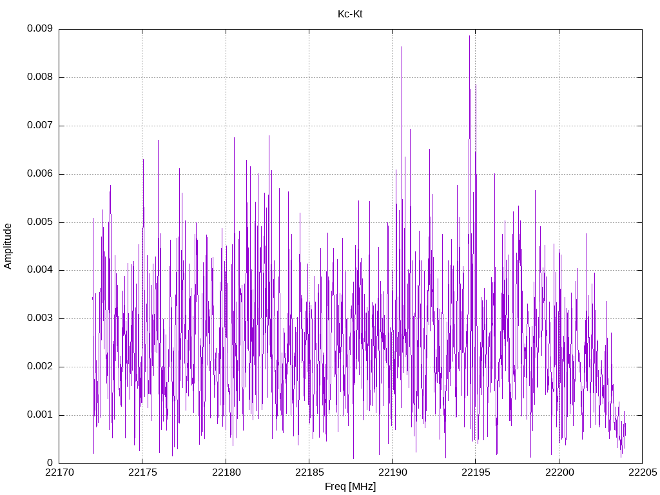Click y-axis tick label 0.009
The image size is (660, 495).
click(40, 28)
